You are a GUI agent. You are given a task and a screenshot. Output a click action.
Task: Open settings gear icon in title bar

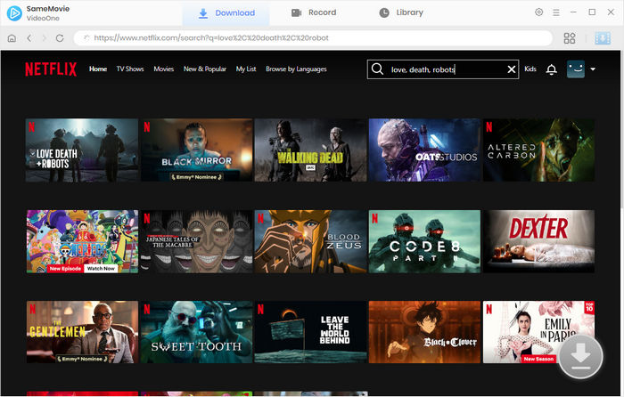click(x=538, y=12)
